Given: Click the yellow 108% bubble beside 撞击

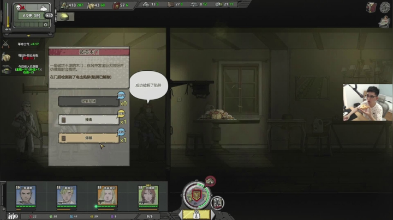Looking at the screenshot, I should pyautogui.click(x=121, y=113).
